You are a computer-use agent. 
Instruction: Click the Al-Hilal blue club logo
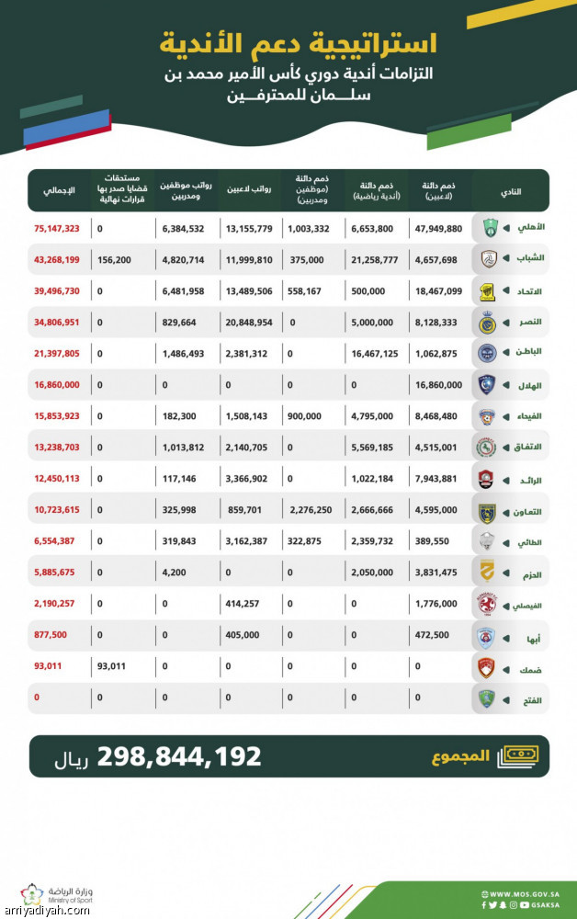pos(489,384)
